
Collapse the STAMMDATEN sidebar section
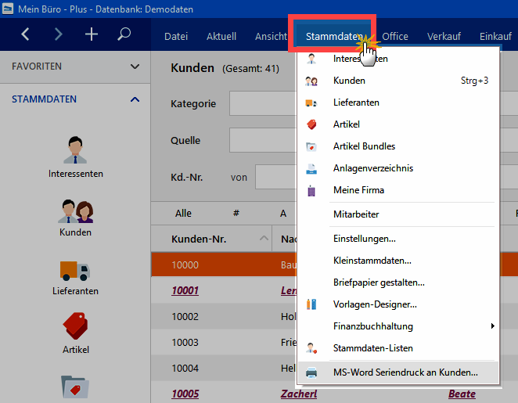coord(135,99)
